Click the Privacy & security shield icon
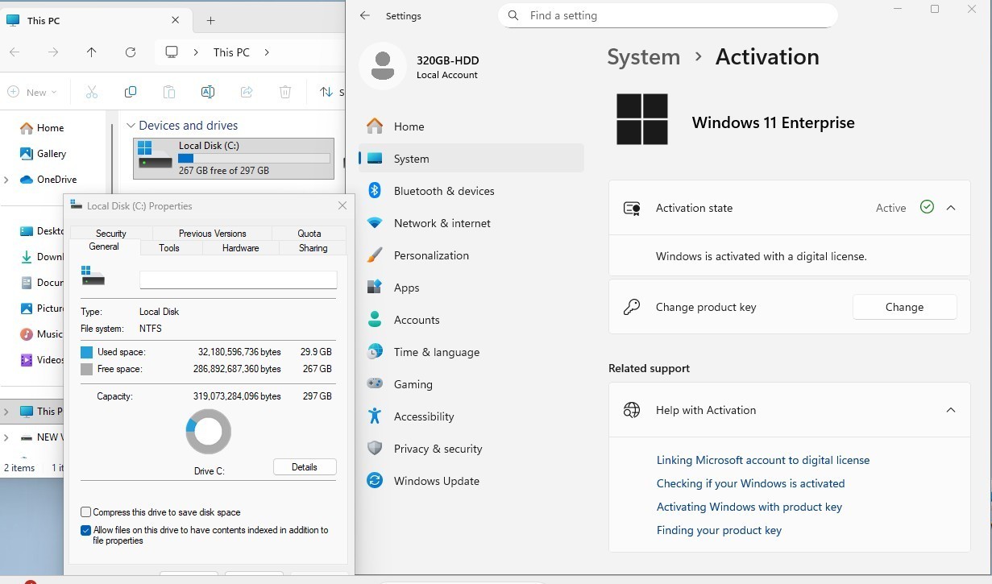Image resolution: width=992 pixels, height=584 pixels. pyautogui.click(x=375, y=449)
